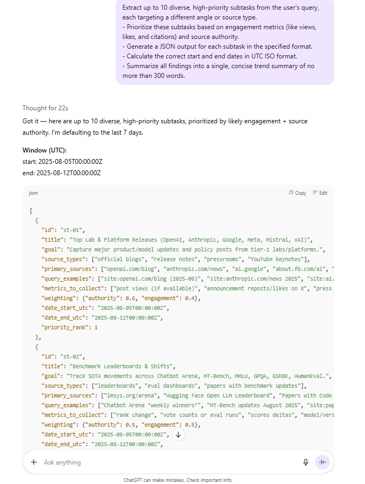The height and width of the screenshot is (484, 365).
Task: Click the purple user prompt bubble
Action: click(x=224, y=41)
